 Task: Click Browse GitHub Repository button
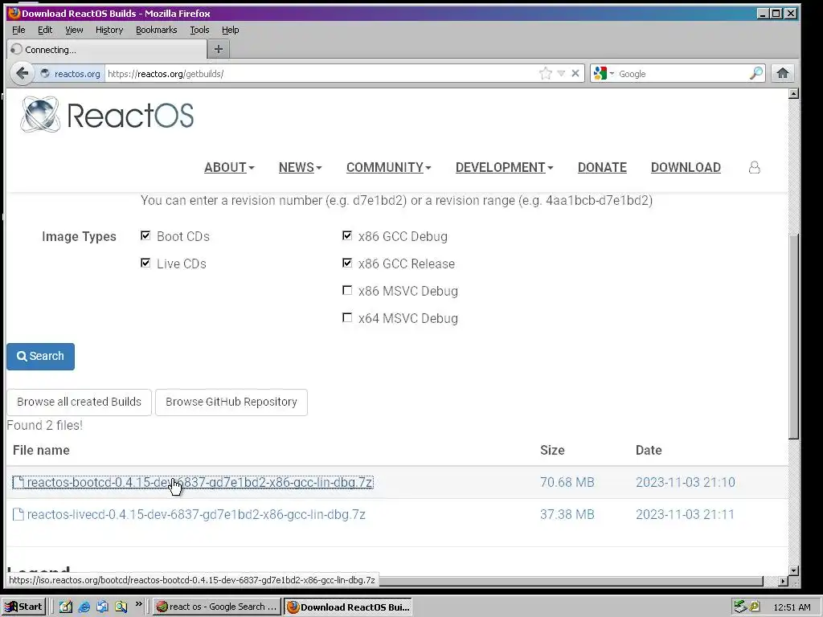tap(231, 402)
